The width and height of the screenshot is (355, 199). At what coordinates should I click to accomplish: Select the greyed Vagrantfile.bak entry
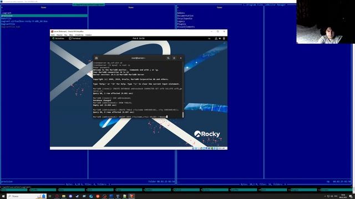coord(11,27)
